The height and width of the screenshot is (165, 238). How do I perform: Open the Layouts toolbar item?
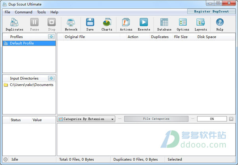(x=201, y=24)
